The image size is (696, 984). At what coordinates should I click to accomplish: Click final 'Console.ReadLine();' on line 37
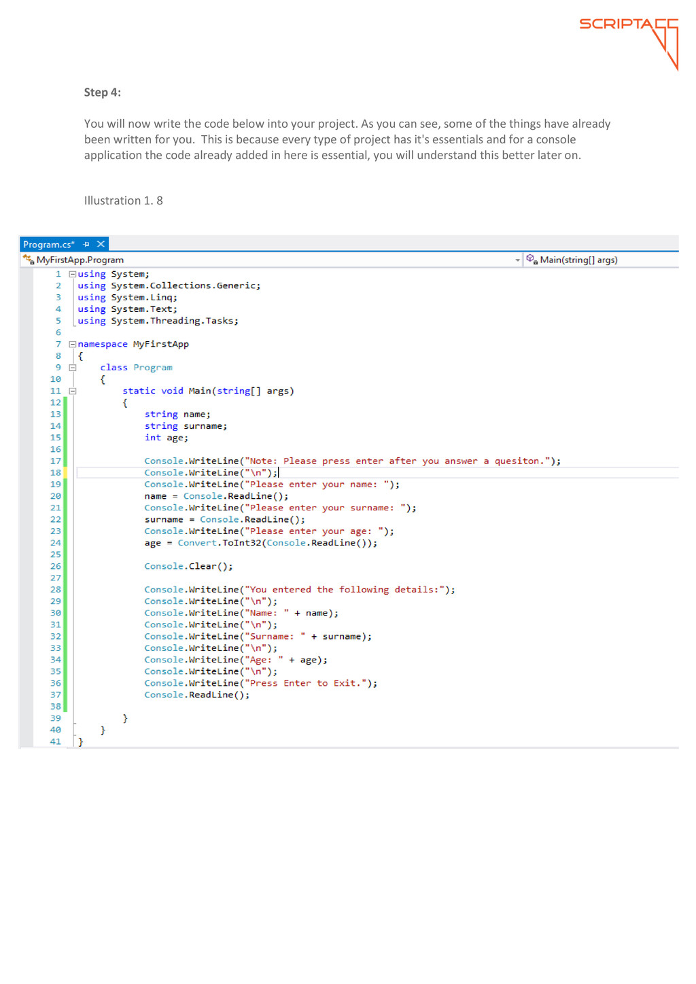pos(197,695)
